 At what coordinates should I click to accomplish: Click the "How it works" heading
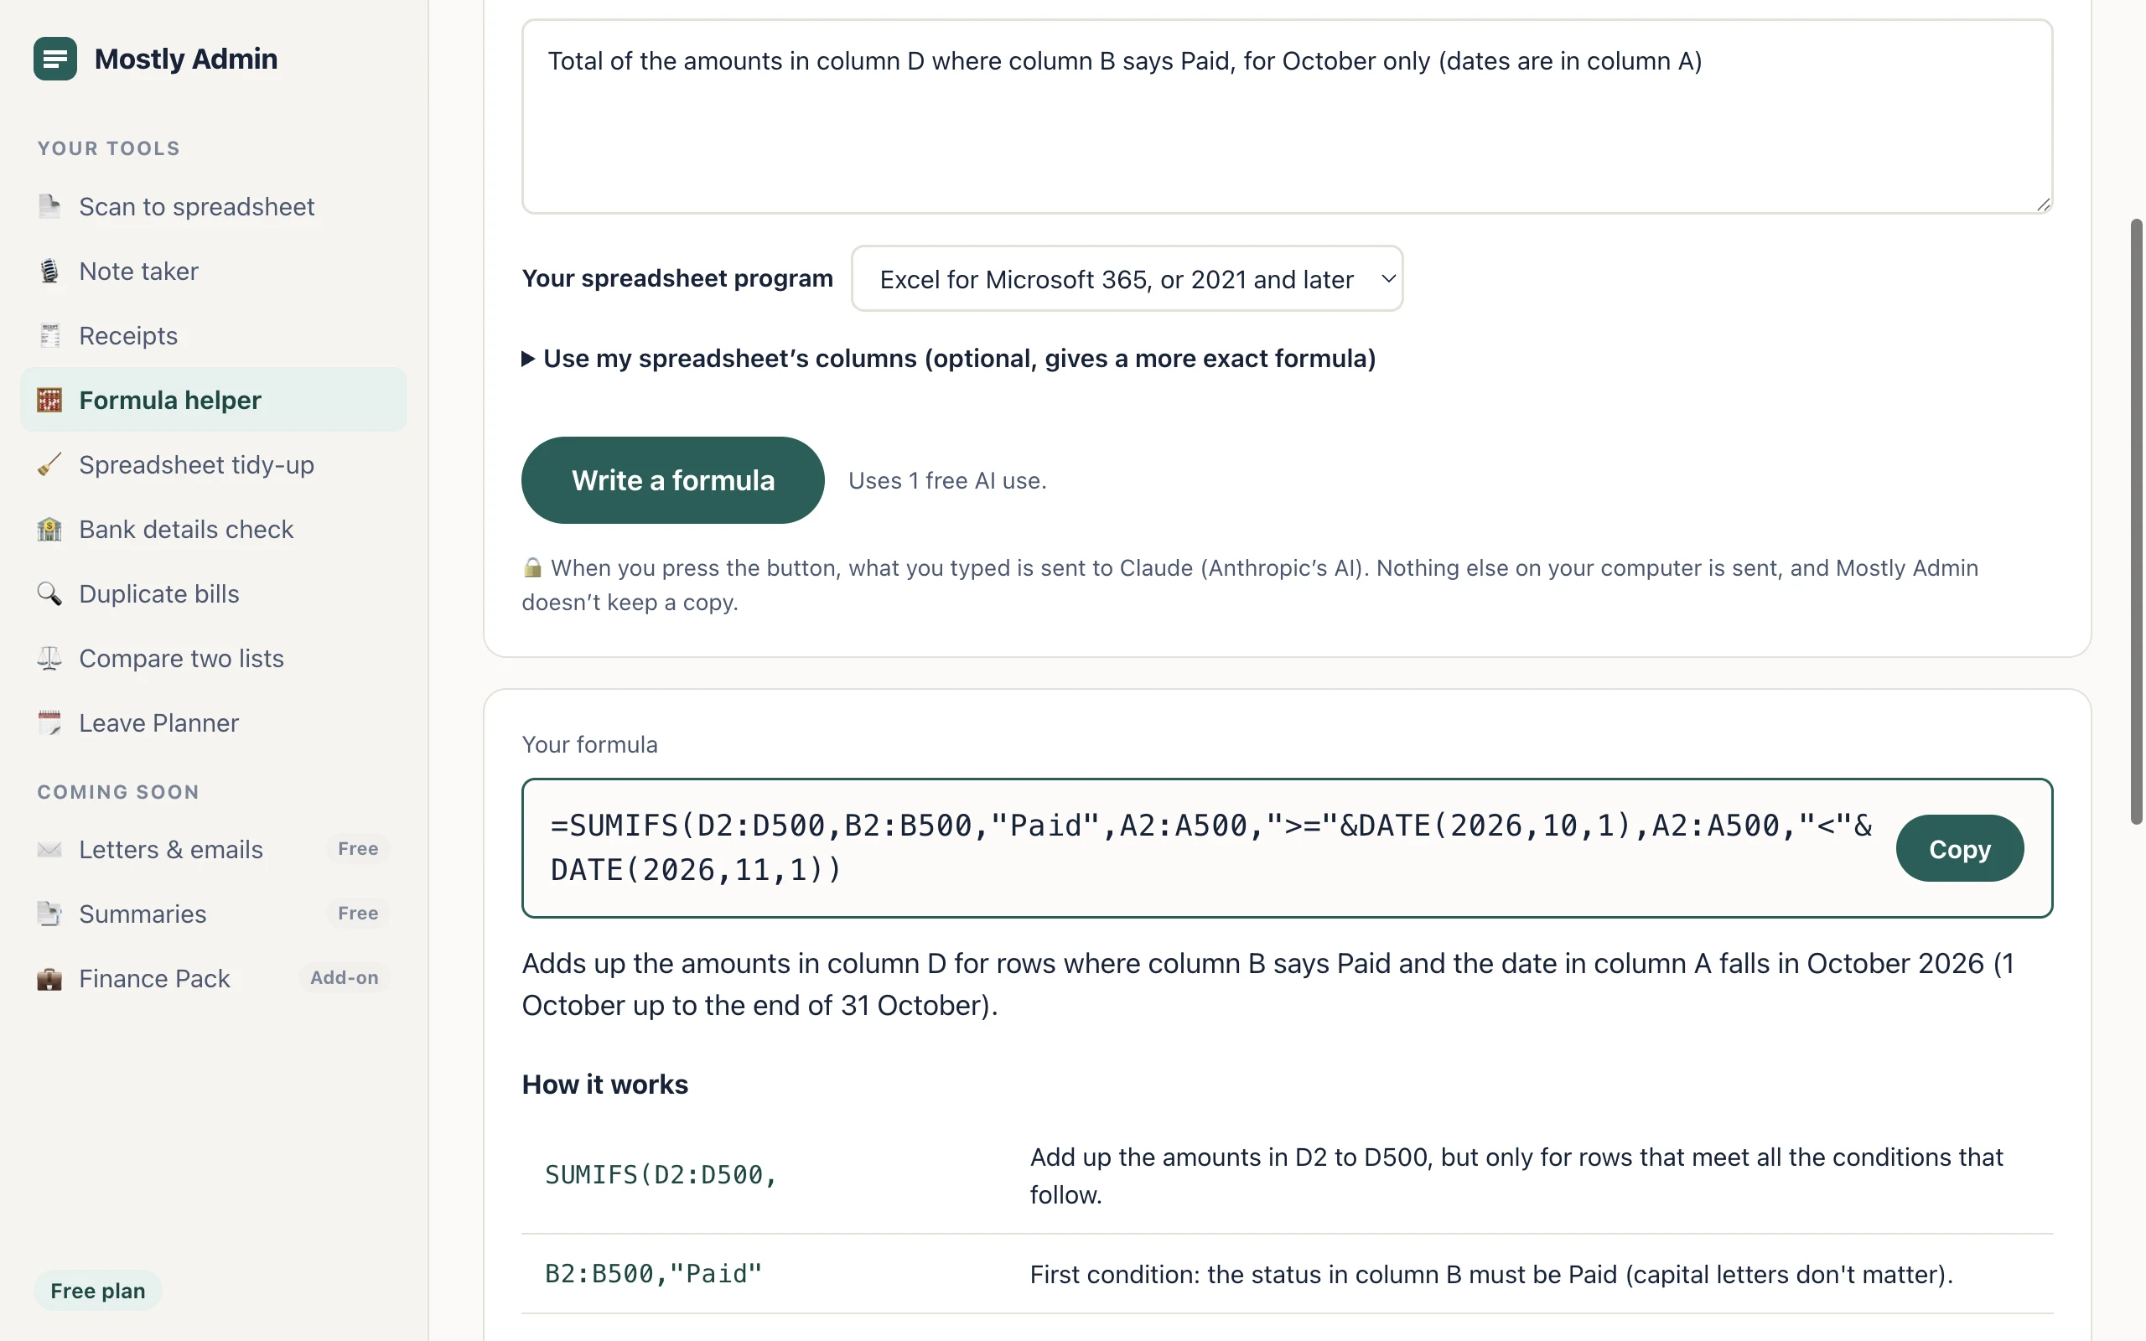(604, 1085)
